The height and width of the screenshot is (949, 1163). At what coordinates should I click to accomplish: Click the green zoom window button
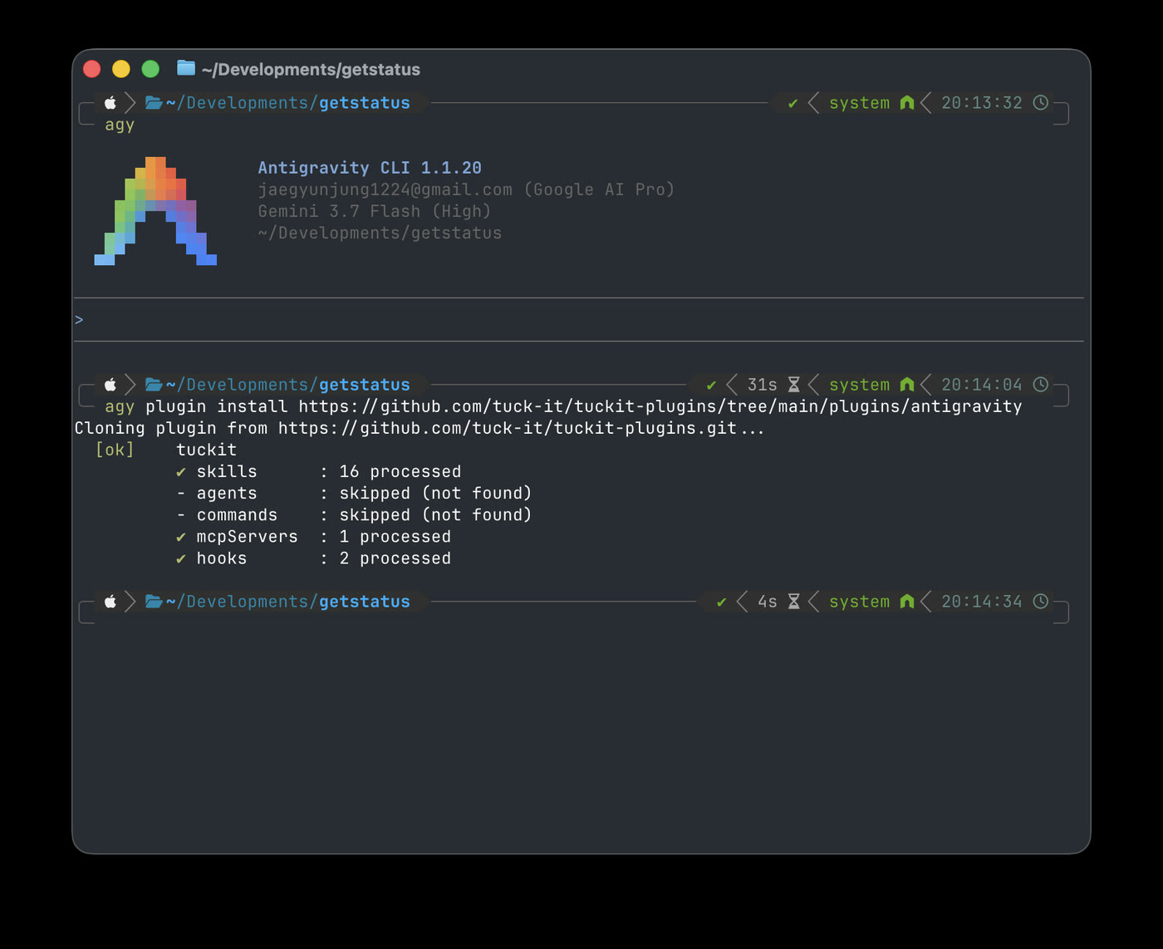coord(150,69)
